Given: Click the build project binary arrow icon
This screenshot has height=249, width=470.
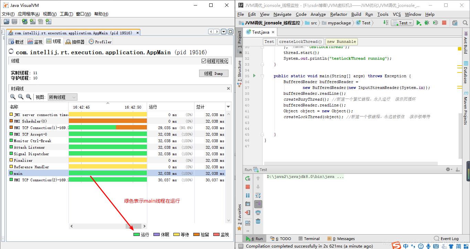Looking at the screenshot, I should [385, 23].
